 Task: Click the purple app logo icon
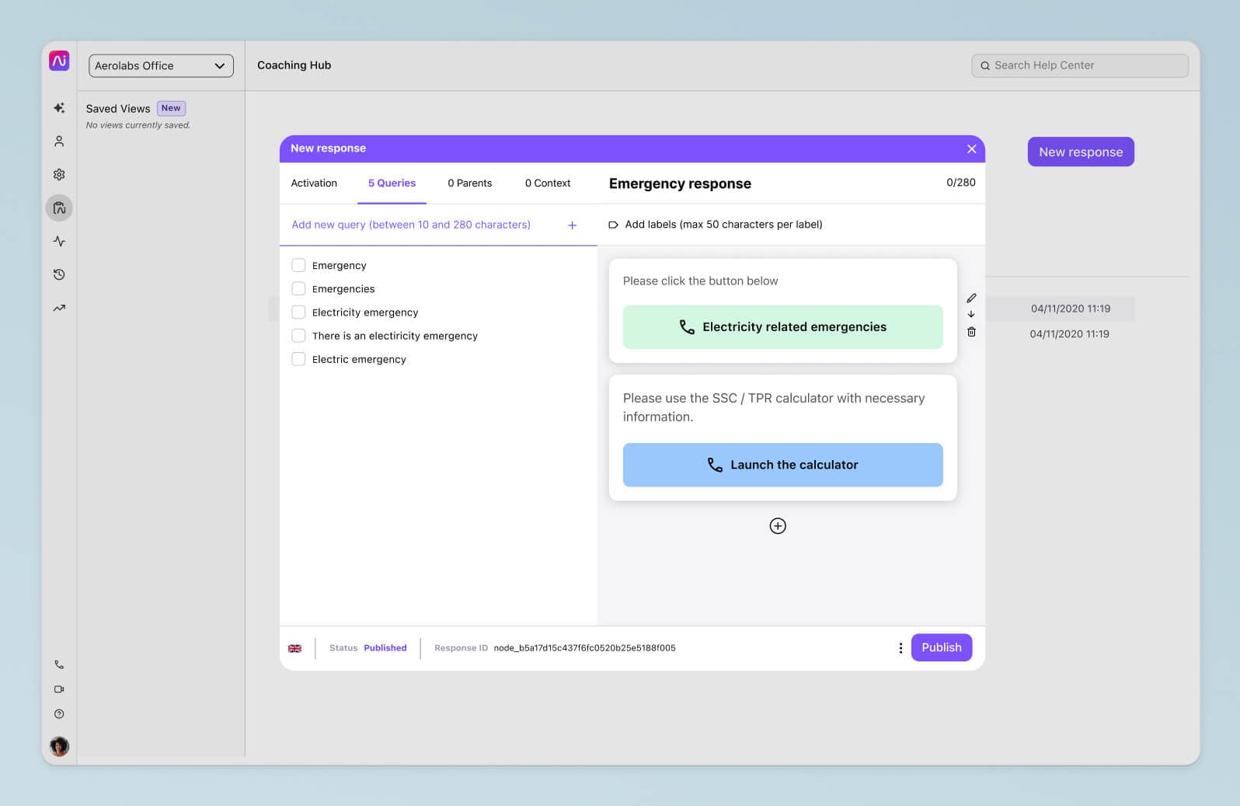(59, 61)
